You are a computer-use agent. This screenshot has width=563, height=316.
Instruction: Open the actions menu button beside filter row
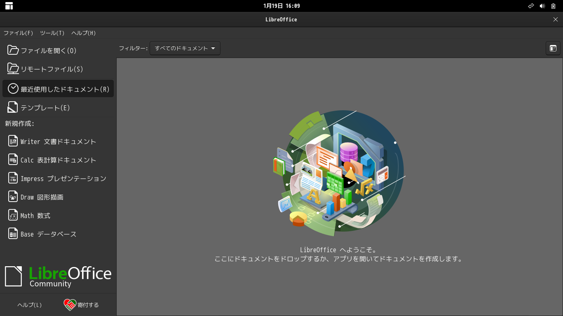click(x=553, y=48)
